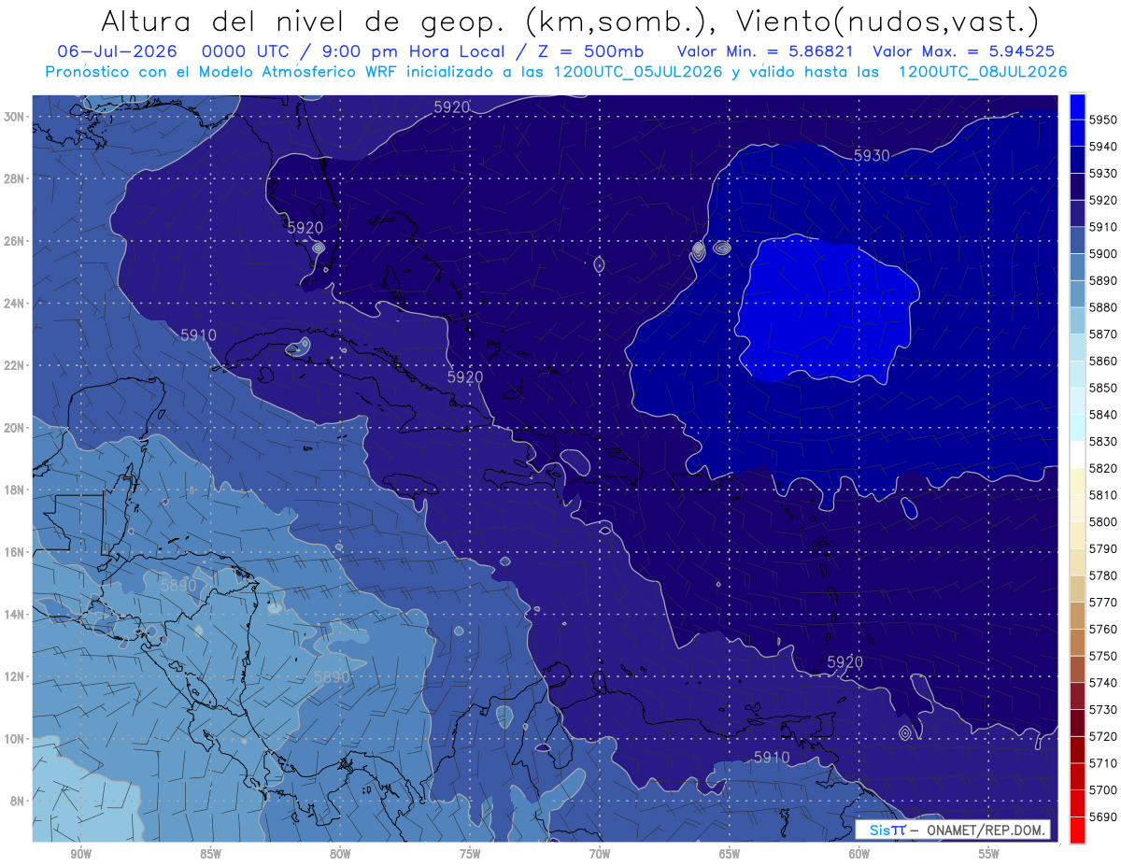Click the '26N' latitude axis label

pos(16,241)
